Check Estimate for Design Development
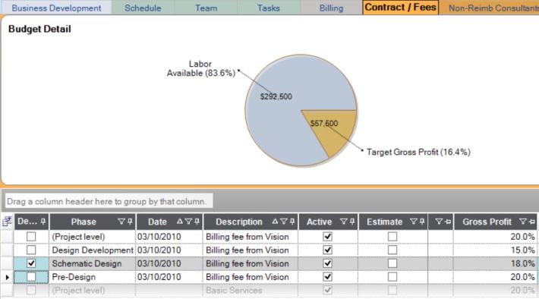The width and height of the screenshot is (539, 299). [392, 250]
